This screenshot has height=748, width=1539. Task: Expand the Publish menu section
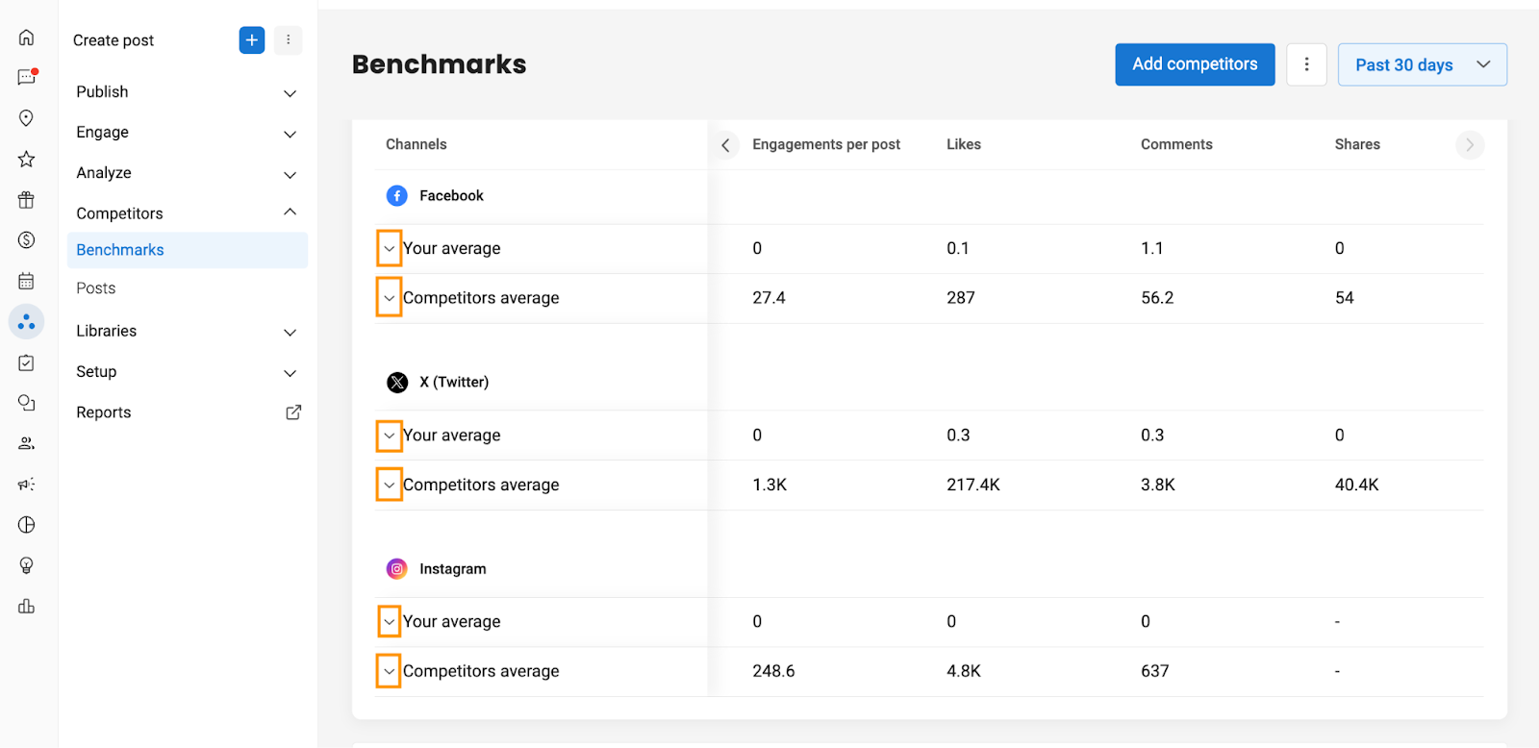(188, 92)
